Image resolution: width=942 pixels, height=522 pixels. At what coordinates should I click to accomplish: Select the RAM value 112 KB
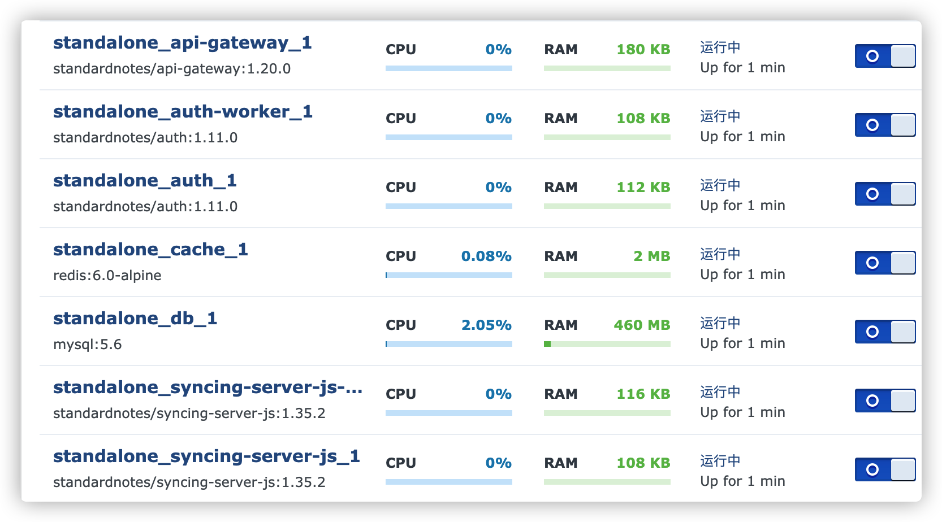pos(643,188)
